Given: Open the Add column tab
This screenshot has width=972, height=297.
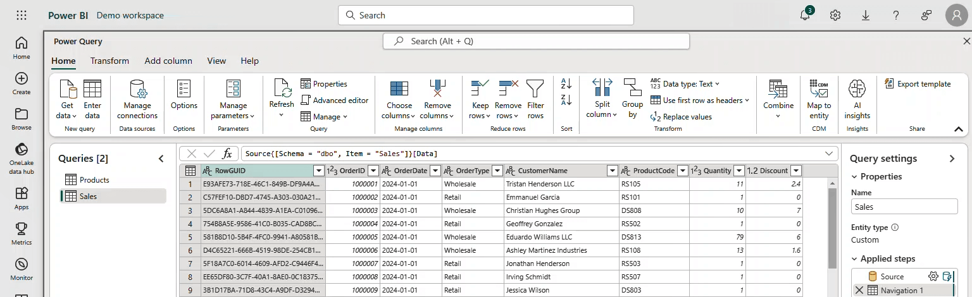Looking at the screenshot, I should pyautogui.click(x=168, y=61).
